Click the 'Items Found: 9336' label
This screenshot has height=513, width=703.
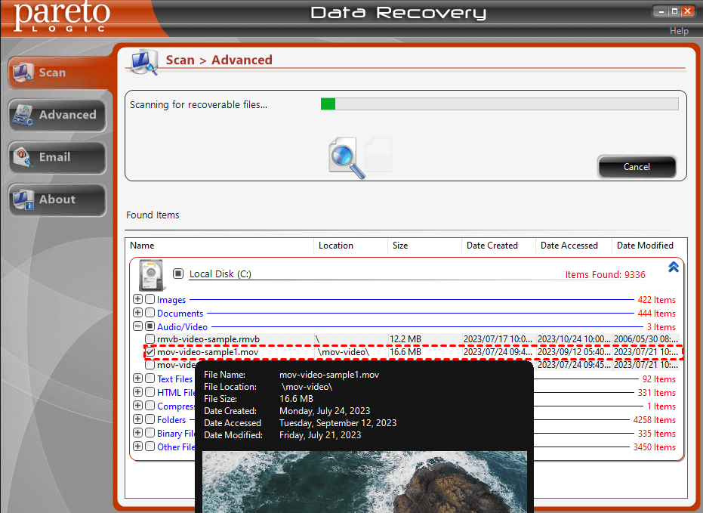coord(605,274)
